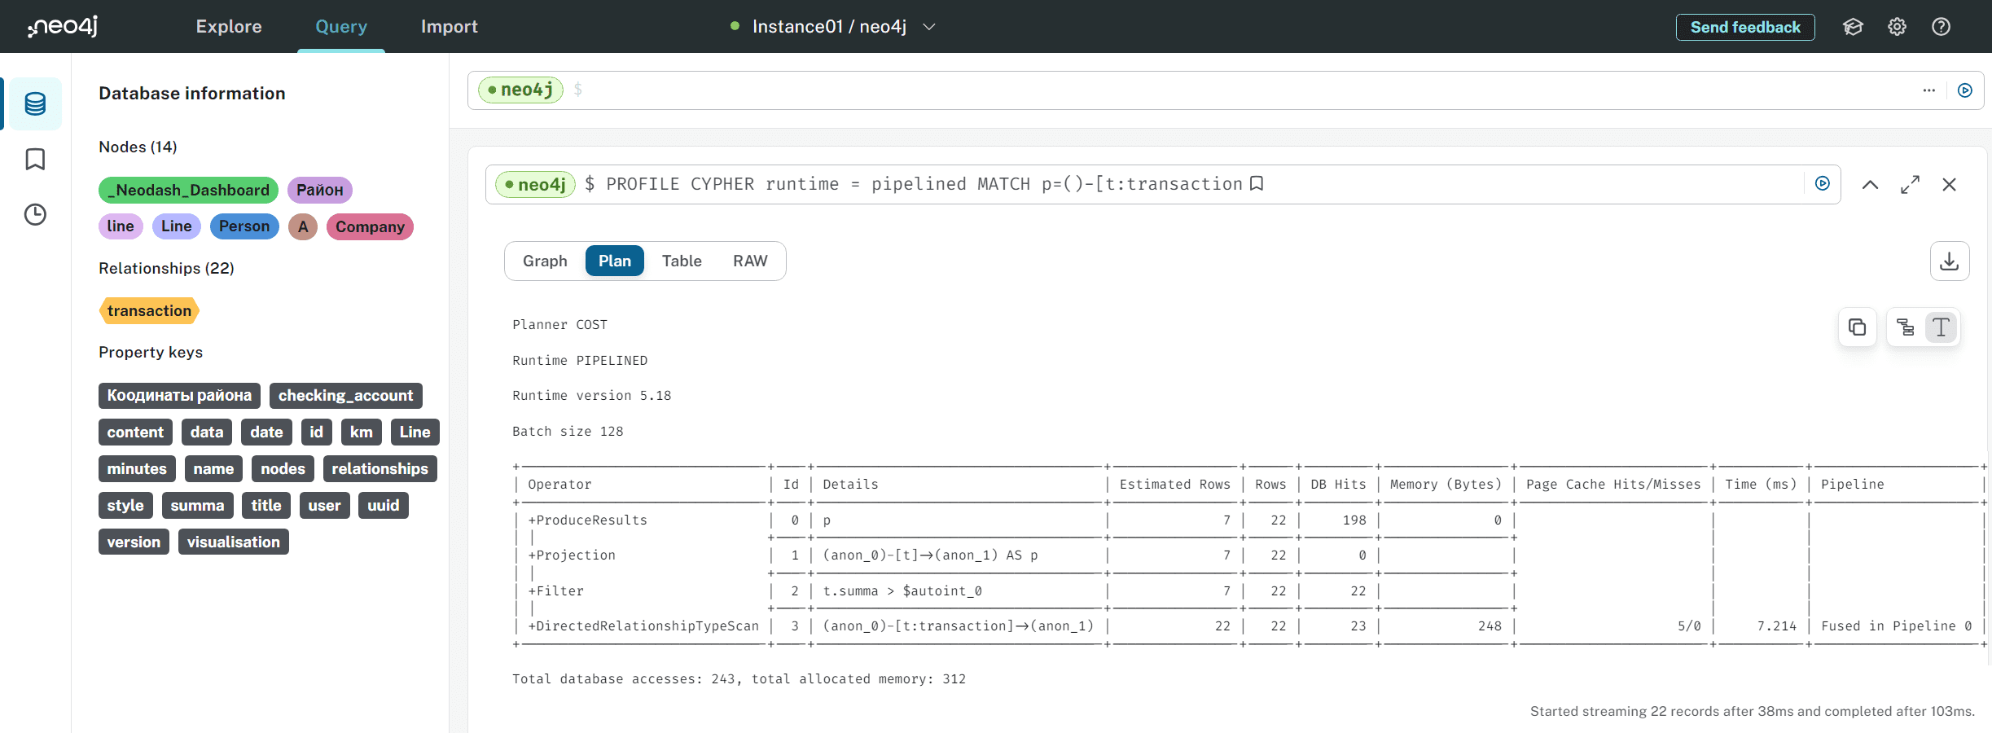Focus the empty Cypher query editor
The width and height of the screenshot is (1992, 733).
(x=1222, y=90)
